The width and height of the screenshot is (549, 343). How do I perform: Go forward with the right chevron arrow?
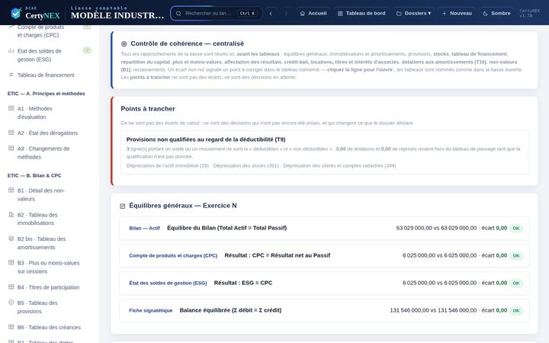tap(286, 13)
